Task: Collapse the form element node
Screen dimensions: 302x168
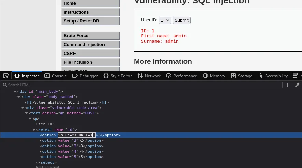Action: click(26, 113)
